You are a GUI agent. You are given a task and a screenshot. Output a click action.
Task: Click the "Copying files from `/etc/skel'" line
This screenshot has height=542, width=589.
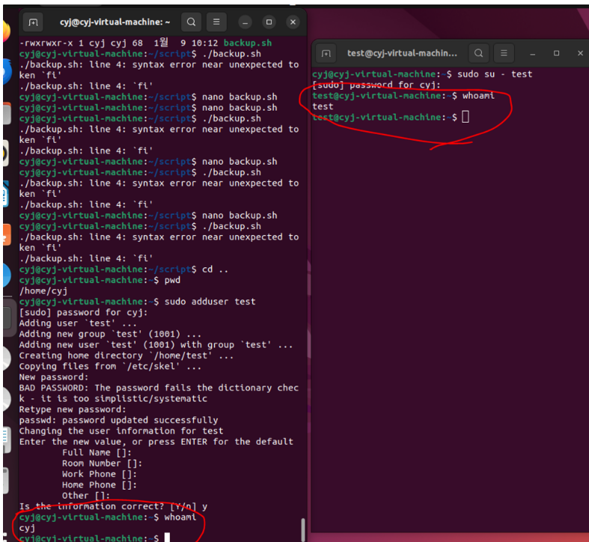pyautogui.click(x=110, y=366)
